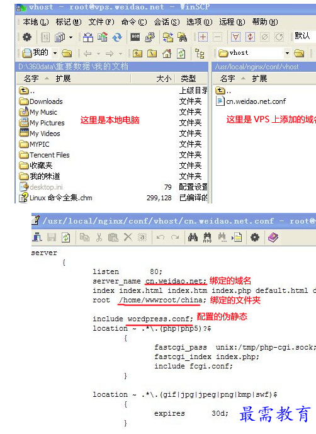316x434 pixels.
Task: Open the preferences gear in WinSCP toolbar
Action: [27, 37]
